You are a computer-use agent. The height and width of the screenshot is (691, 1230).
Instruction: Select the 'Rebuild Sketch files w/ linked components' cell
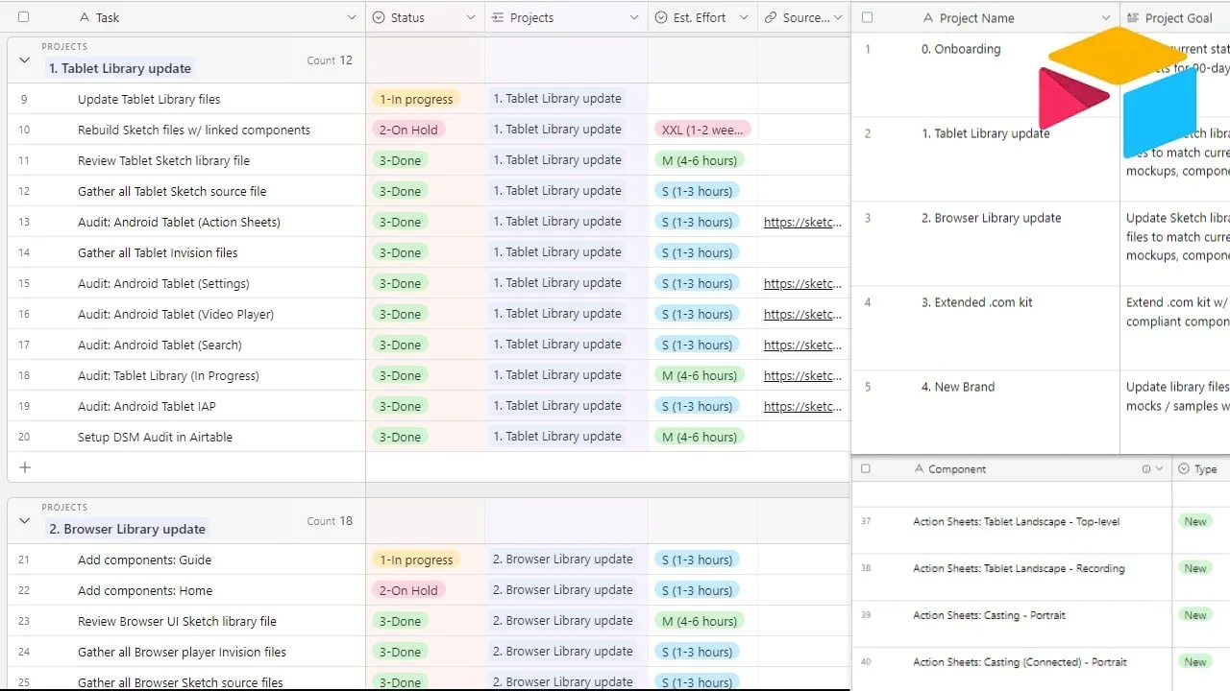pos(186,130)
